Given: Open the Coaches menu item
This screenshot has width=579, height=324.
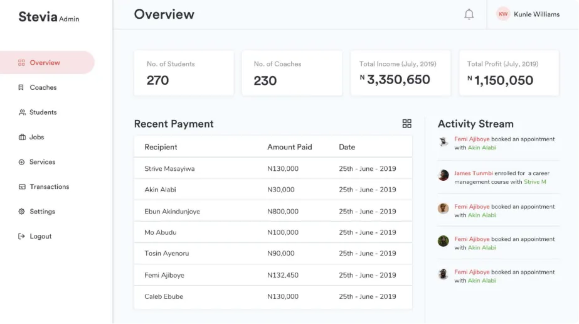Looking at the screenshot, I should click(x=43, y=87).
